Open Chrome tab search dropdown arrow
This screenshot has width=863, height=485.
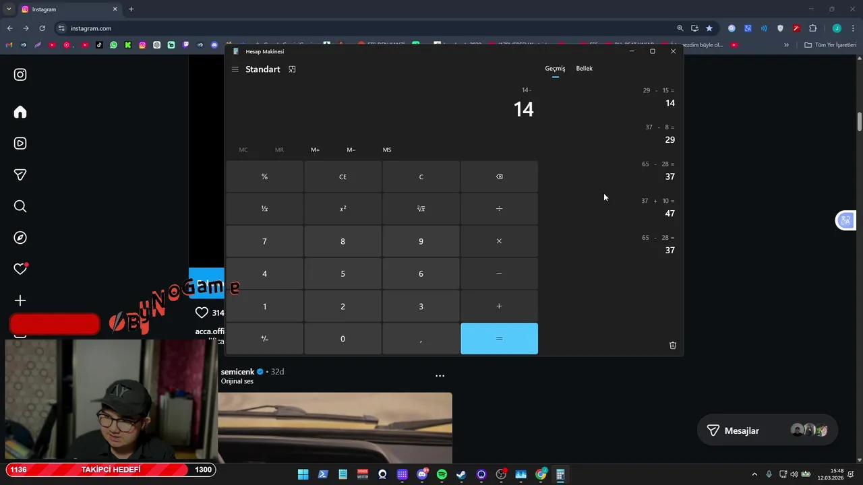tap(9, 9)
